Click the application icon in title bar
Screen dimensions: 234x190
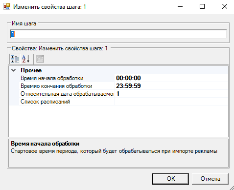pyautogui.click(x=7, y=6)
